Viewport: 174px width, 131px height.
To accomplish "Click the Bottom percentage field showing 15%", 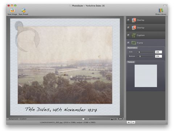I will [158, 56].
